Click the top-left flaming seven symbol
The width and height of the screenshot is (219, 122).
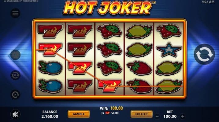(x=50, y=31)
